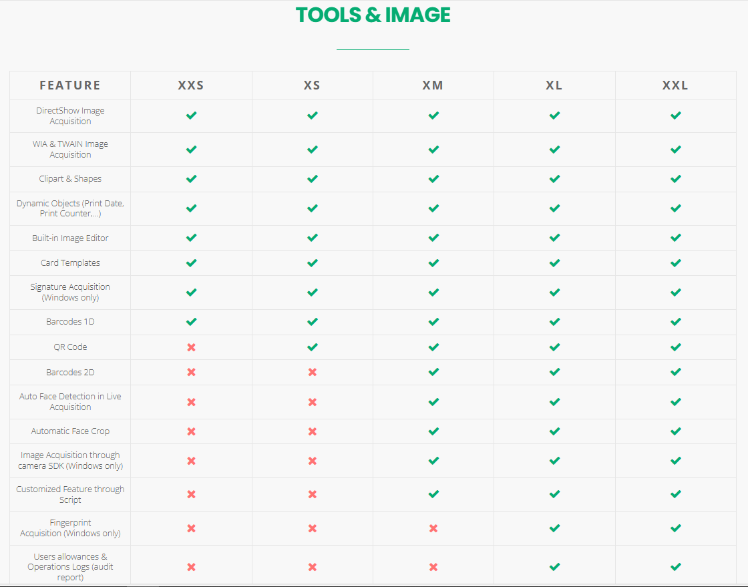The image size is (748, 587).
Task: Click the XM red cross for Fingerprint Acquisition
Action: coord(433,528)
